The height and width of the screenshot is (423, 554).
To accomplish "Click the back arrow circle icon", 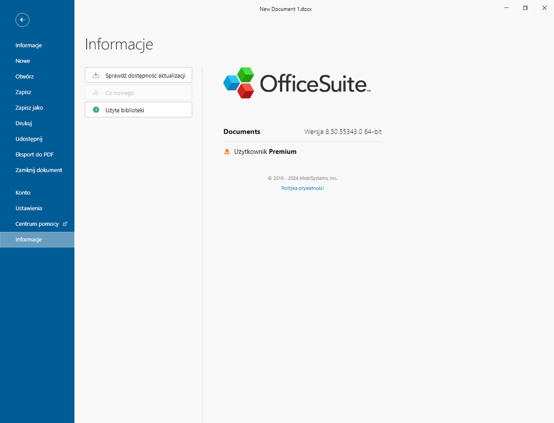I will pyautogui.click(x=22, y=20).
